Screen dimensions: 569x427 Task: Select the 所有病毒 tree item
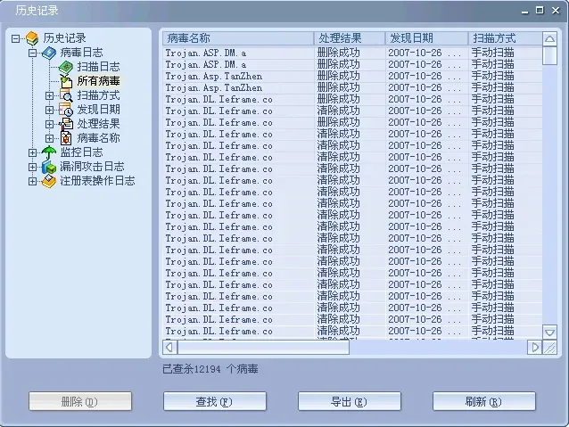[98, 81]
